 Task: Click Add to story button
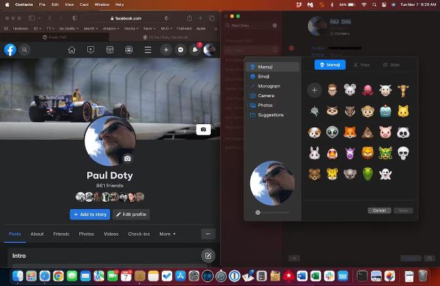pyautogui.click(x=90, y=214)
